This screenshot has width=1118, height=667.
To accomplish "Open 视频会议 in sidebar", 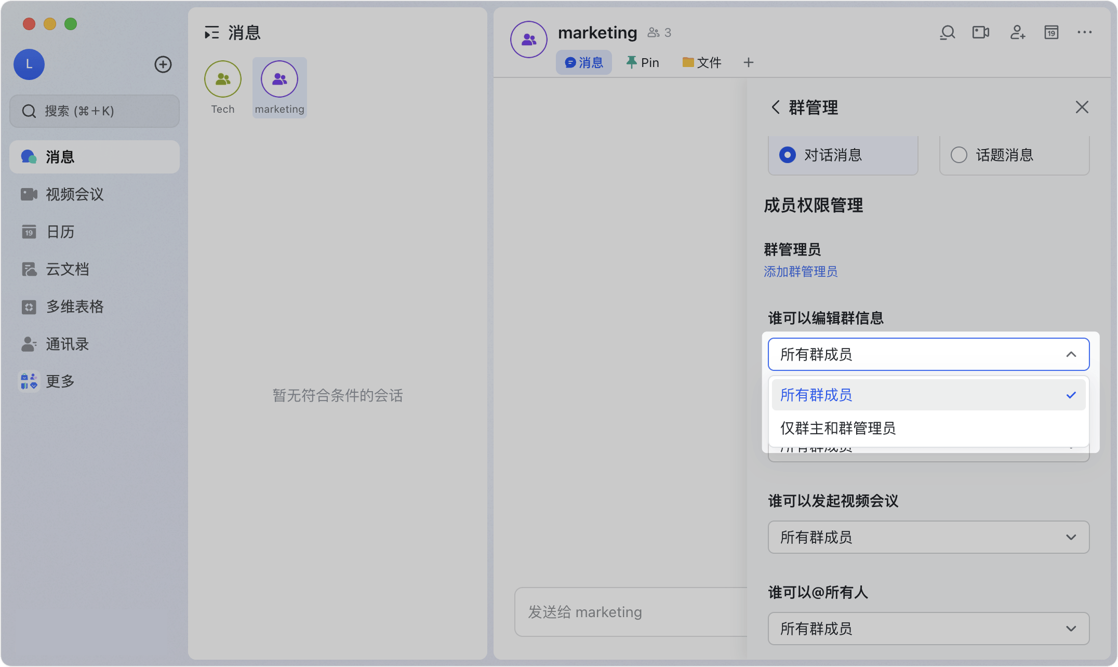I will [95, 194].
